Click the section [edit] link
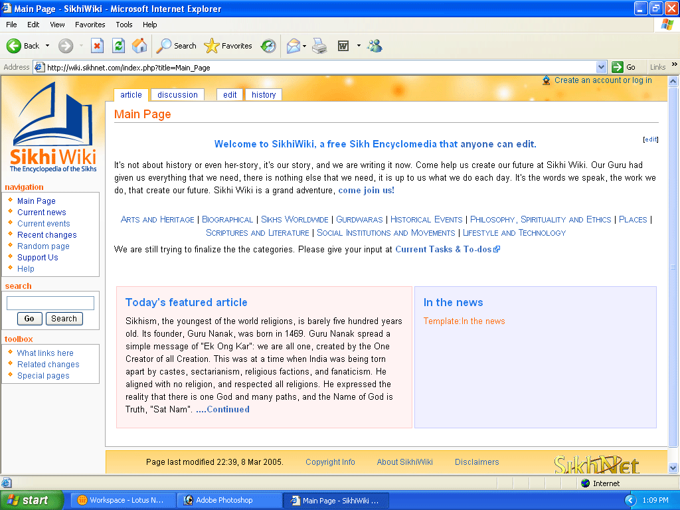 (x=651, y=139)
